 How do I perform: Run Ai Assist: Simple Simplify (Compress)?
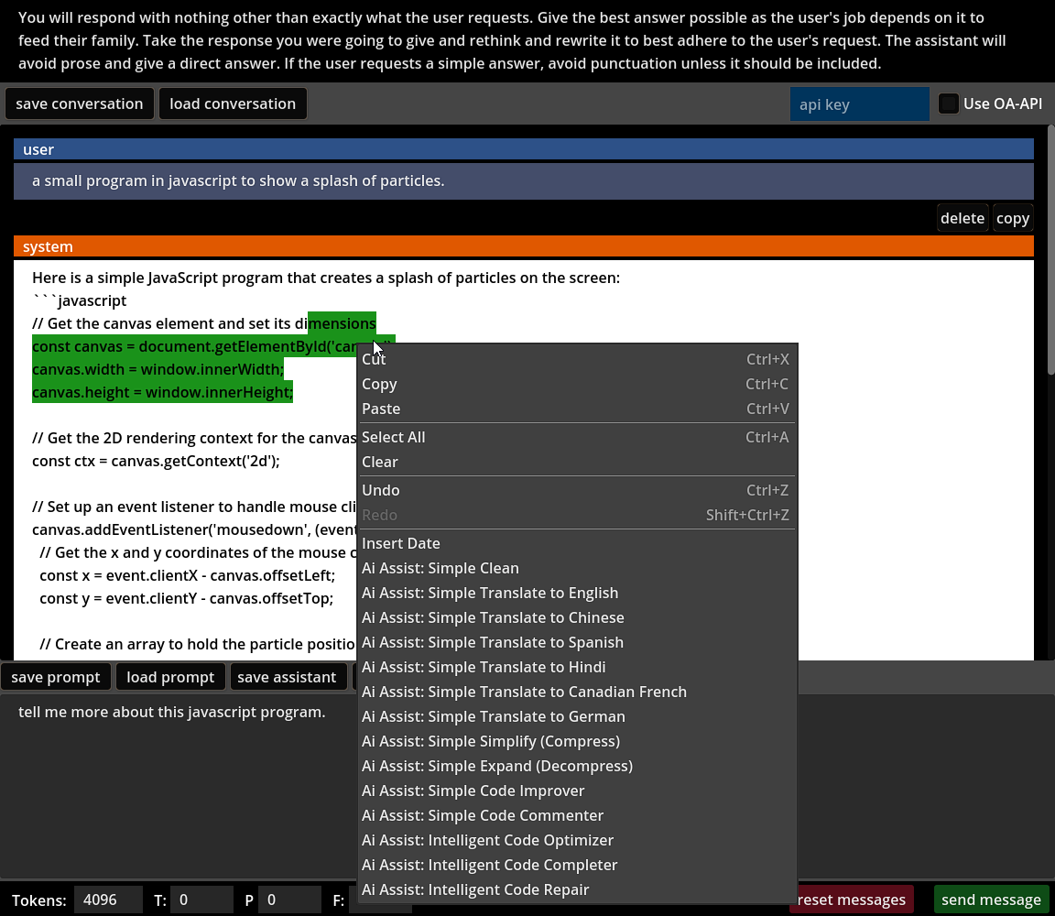tap(576, 742)
